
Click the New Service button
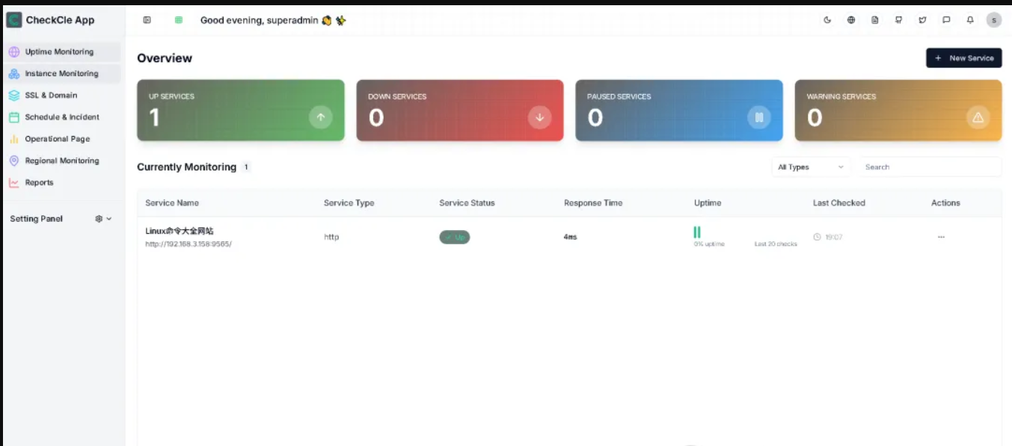click(963, 58)
